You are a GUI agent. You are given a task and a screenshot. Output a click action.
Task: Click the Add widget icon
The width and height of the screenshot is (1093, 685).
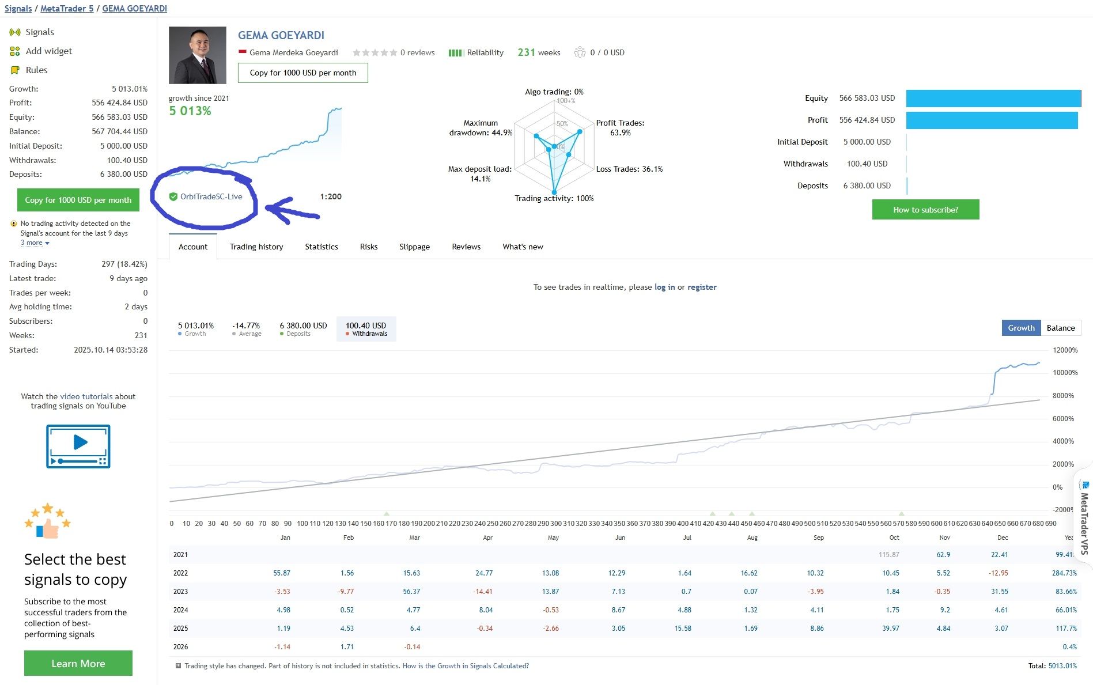pos(15,51)
